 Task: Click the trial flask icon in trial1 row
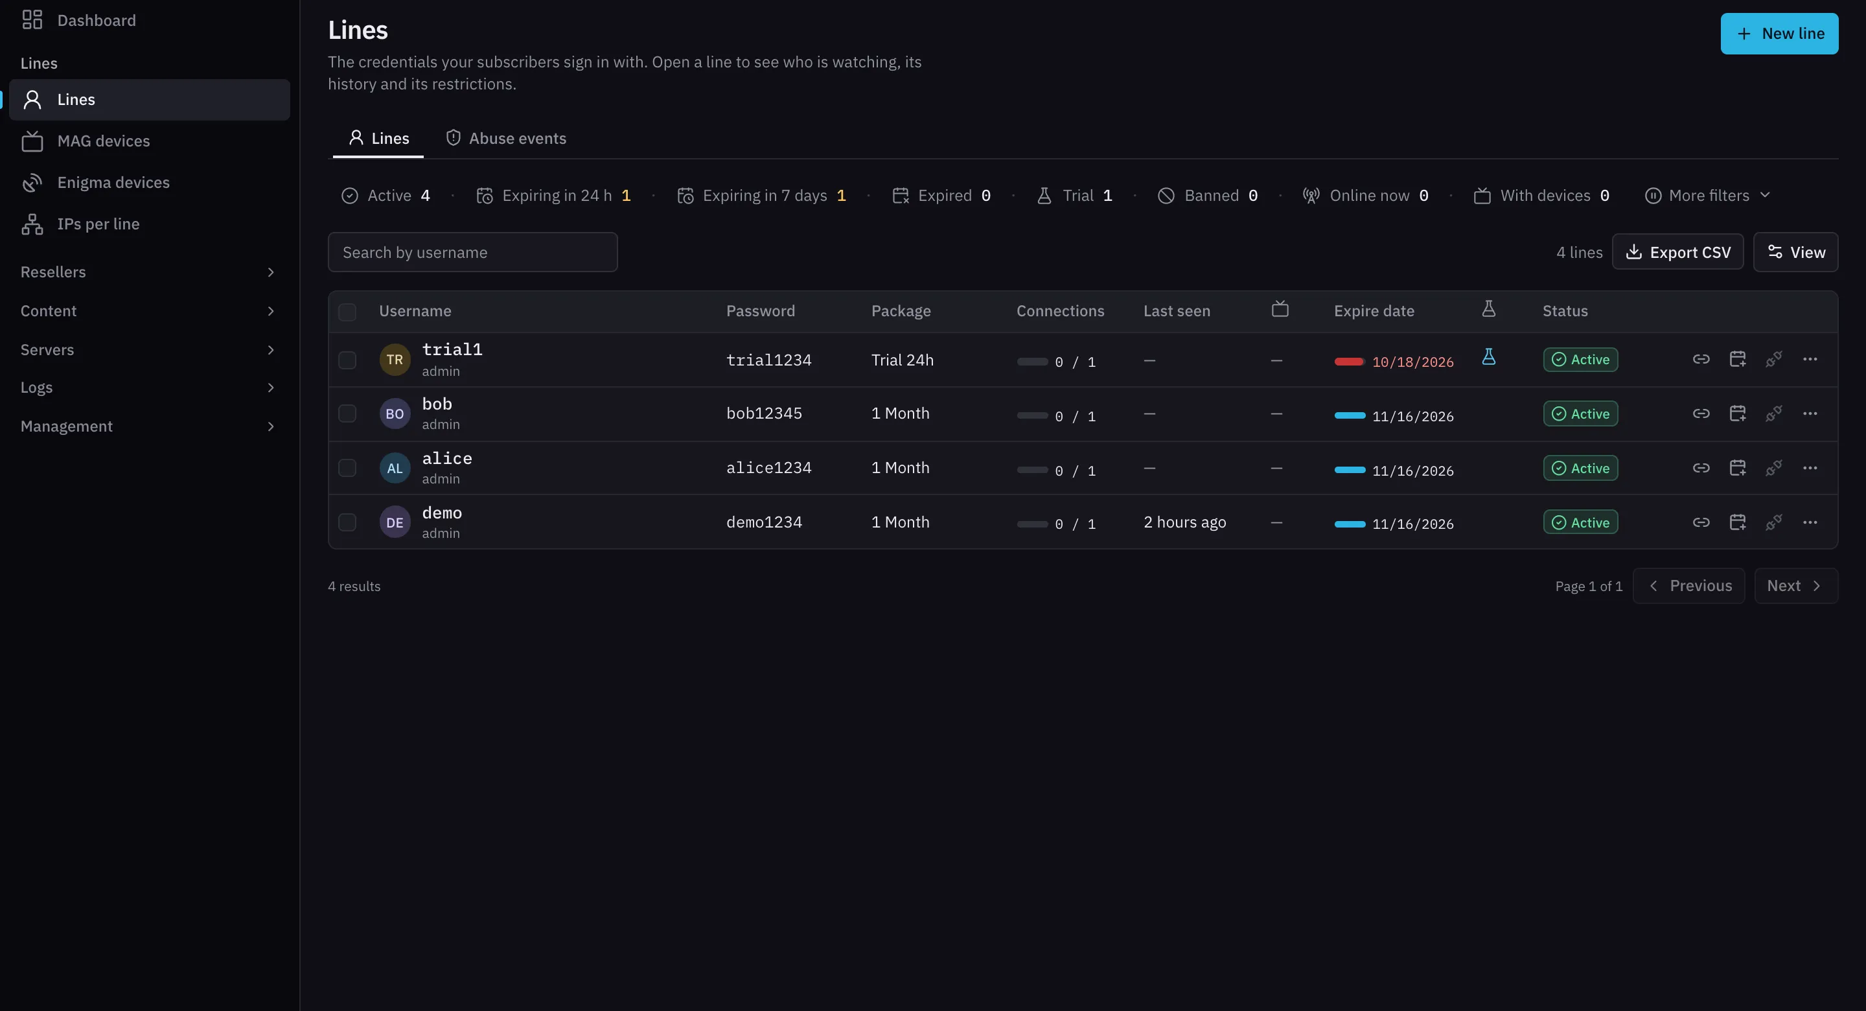pyautogui.click(x=1489, y=356)
